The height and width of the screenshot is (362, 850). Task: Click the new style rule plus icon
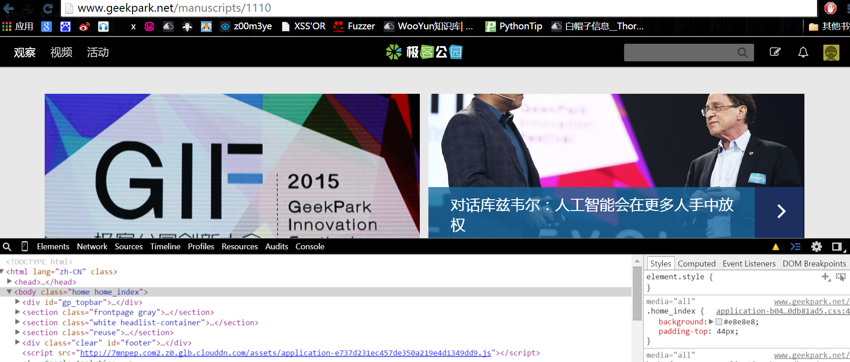point(826,277)
